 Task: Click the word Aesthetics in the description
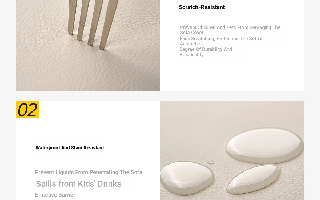point(192,44)
